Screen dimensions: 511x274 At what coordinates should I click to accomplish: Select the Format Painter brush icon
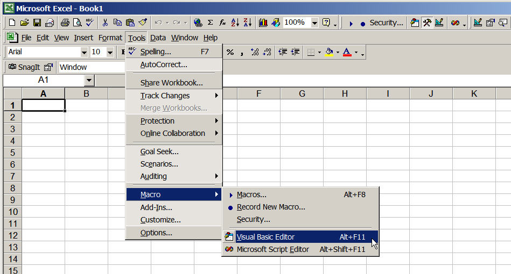(143, 23)
